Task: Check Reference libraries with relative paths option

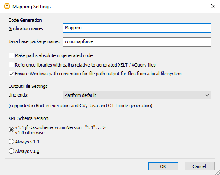Action: click(11, 65)
